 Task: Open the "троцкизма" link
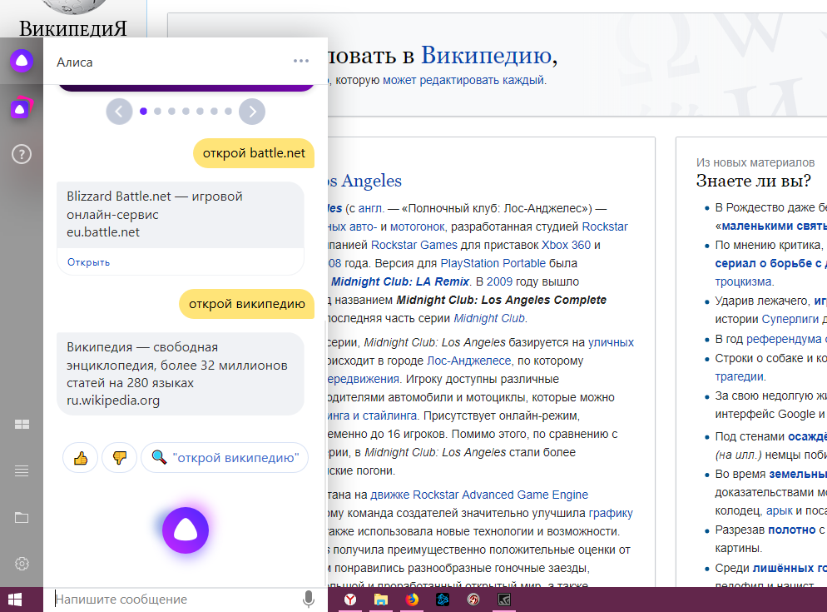click(744, 281)
